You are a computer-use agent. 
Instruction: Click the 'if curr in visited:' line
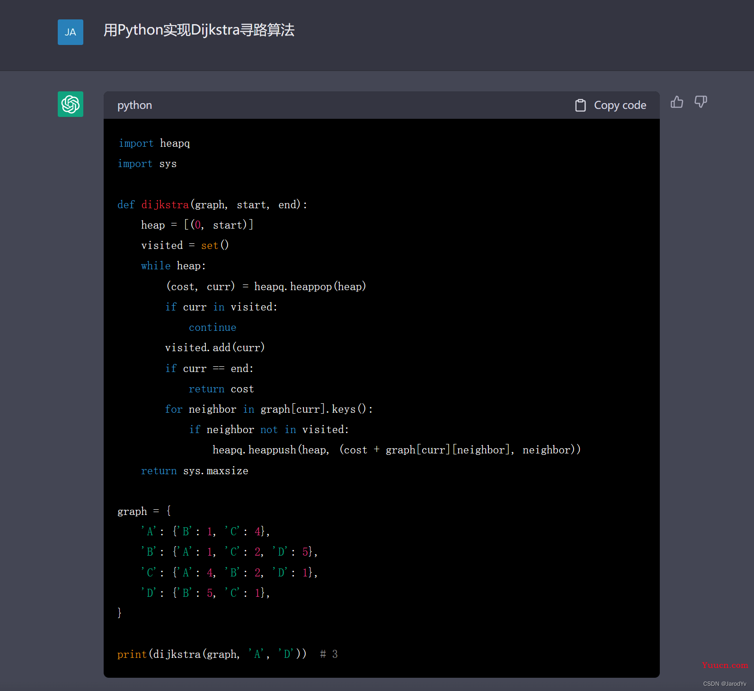click(x=221, y=307)
